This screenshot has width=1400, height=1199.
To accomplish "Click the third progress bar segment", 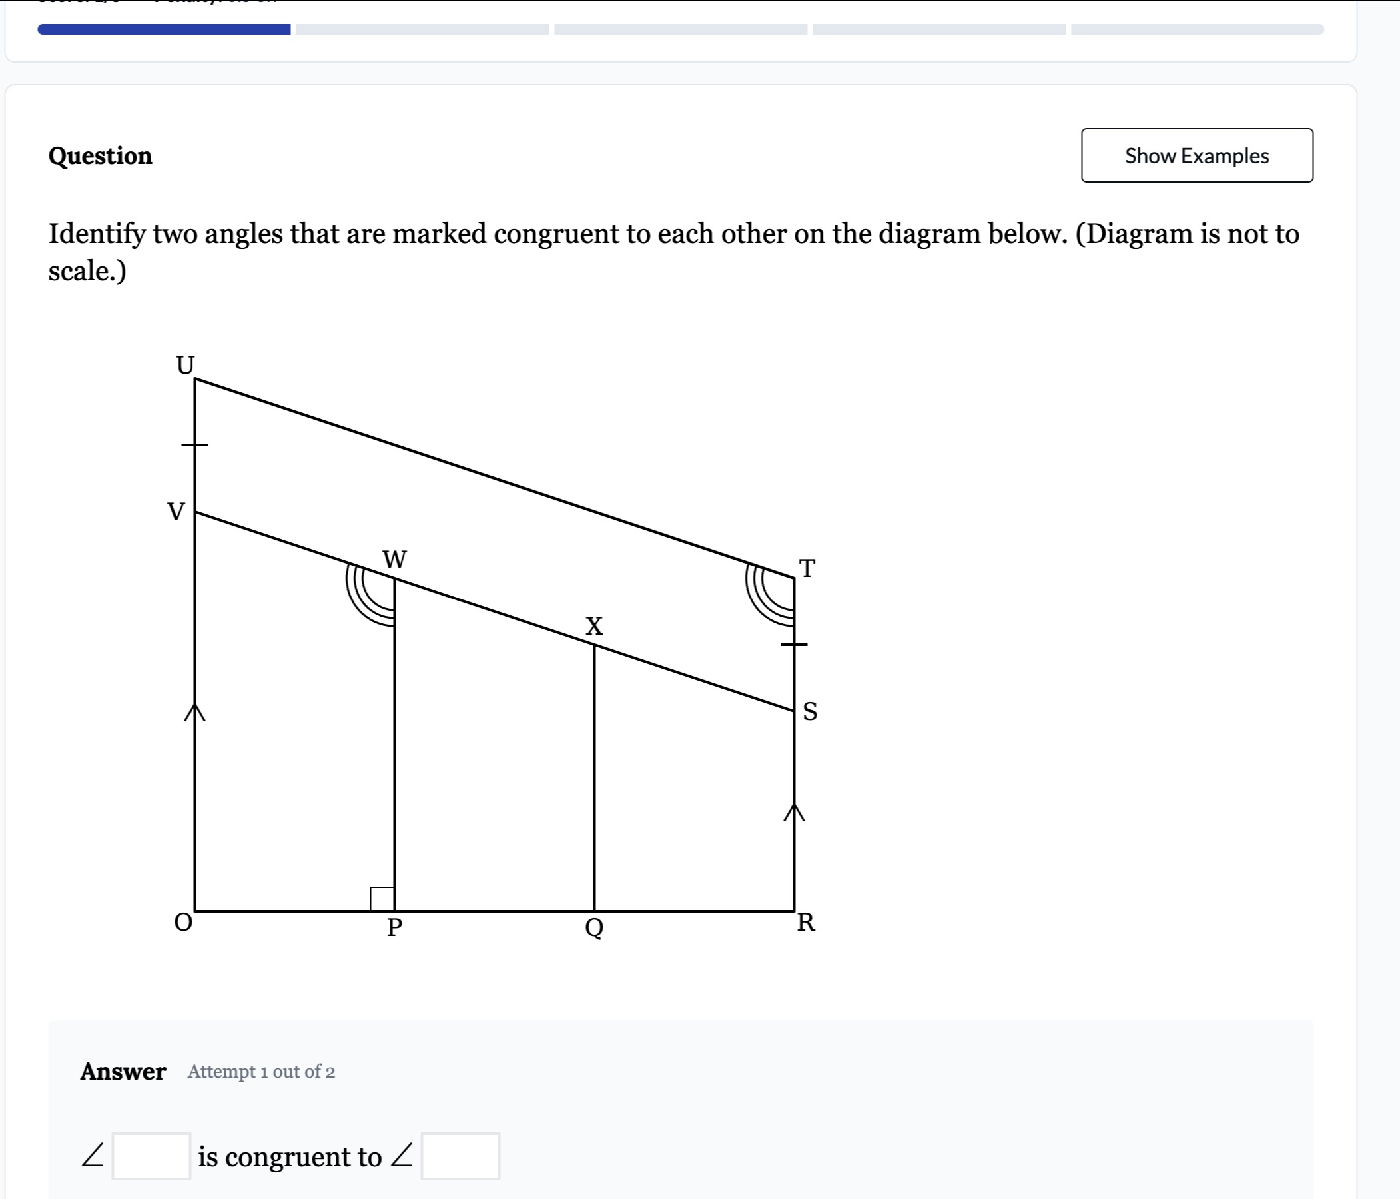I will coord(681,29).
